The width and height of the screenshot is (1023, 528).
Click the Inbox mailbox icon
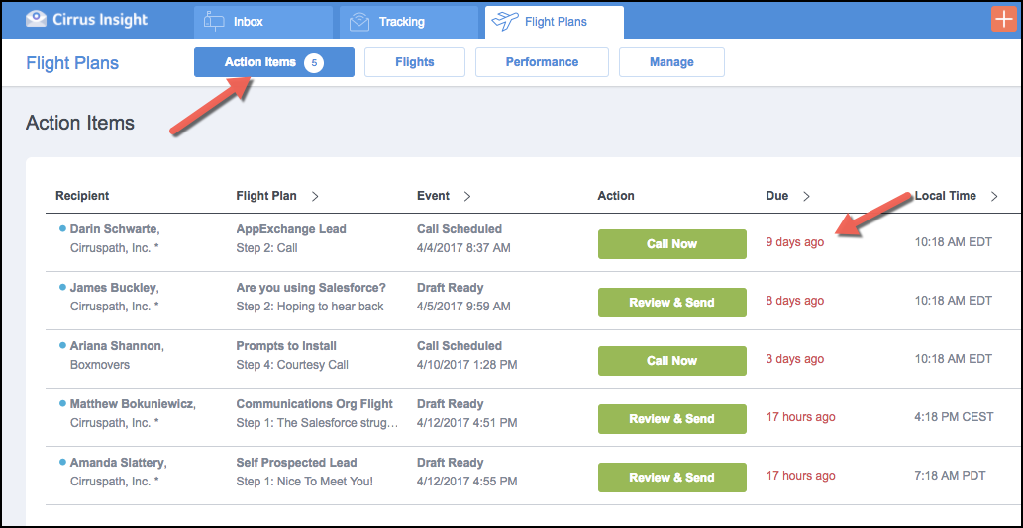click(214, 22)
